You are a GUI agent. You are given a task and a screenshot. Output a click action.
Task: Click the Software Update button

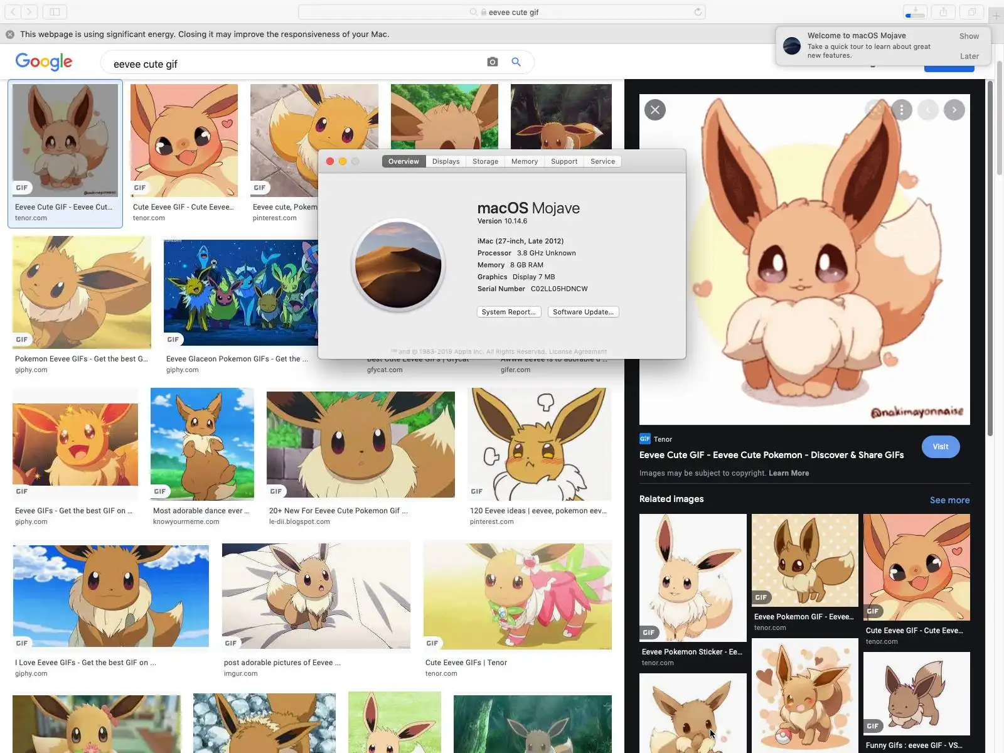pos(584,312)
